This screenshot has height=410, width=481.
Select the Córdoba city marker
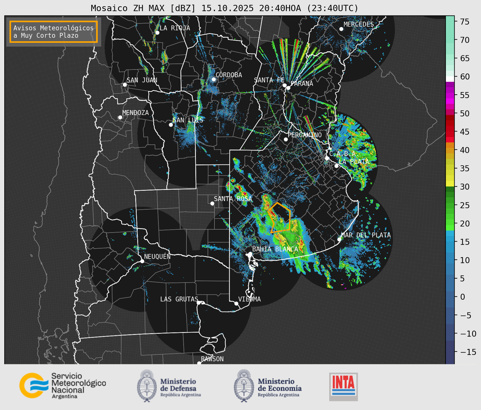pos(214,79)
